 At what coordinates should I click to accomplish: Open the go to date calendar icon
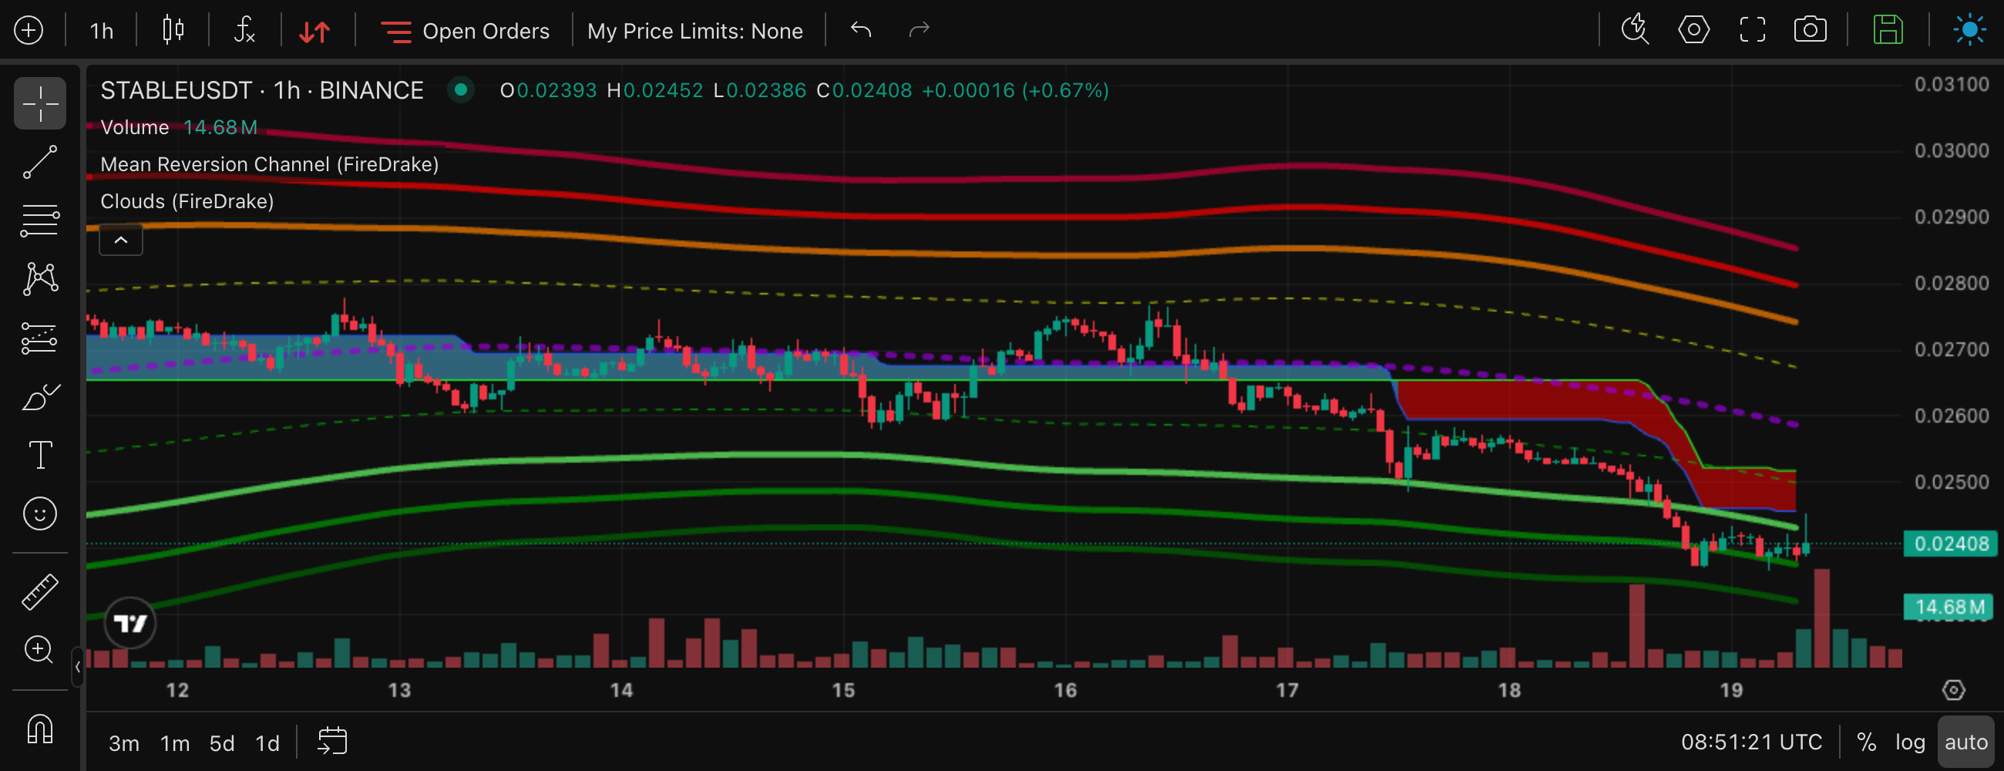(332, 742)
